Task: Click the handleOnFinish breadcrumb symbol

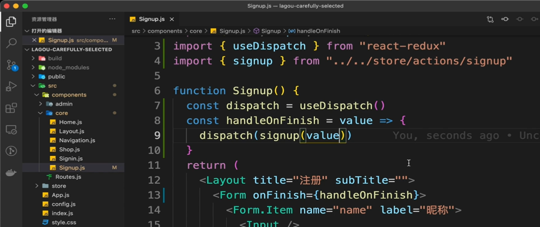Action: pyautogui.click(x=318, y=31)
